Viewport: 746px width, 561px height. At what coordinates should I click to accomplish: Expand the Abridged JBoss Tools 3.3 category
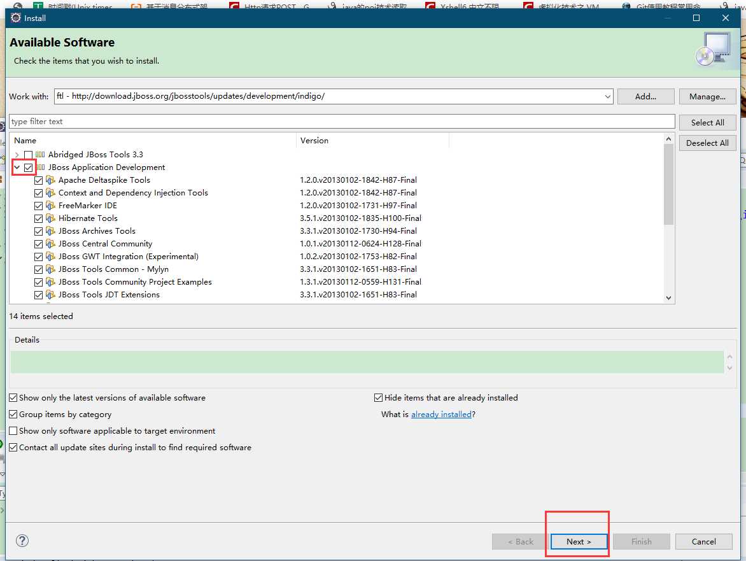(x=17, y=155)
